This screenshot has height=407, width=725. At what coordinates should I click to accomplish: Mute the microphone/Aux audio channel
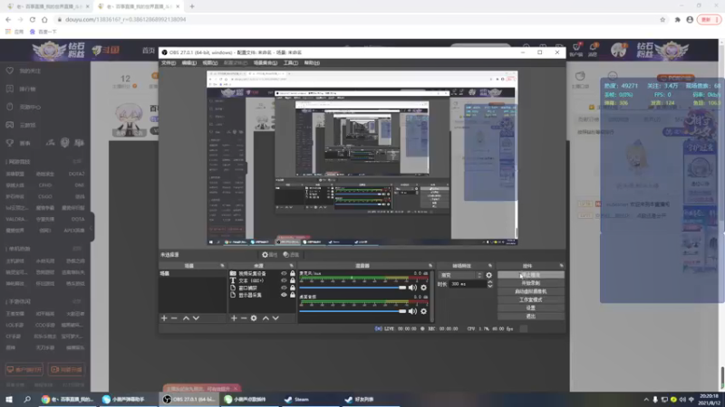[412, 288]
